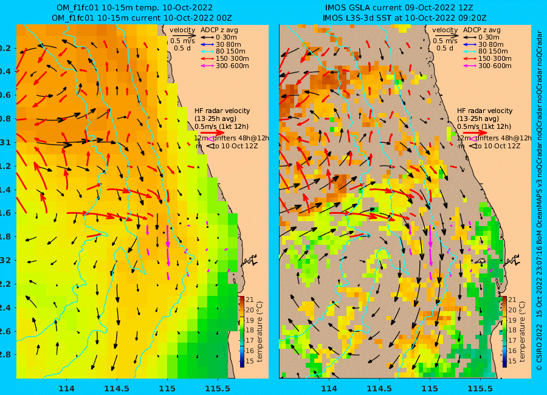The width and height of the screenshot is (547, 395).
Task: Pick the magenta 300-600m arrow in the OM_f1fc01 legend
Action: [x=207, y=66]
